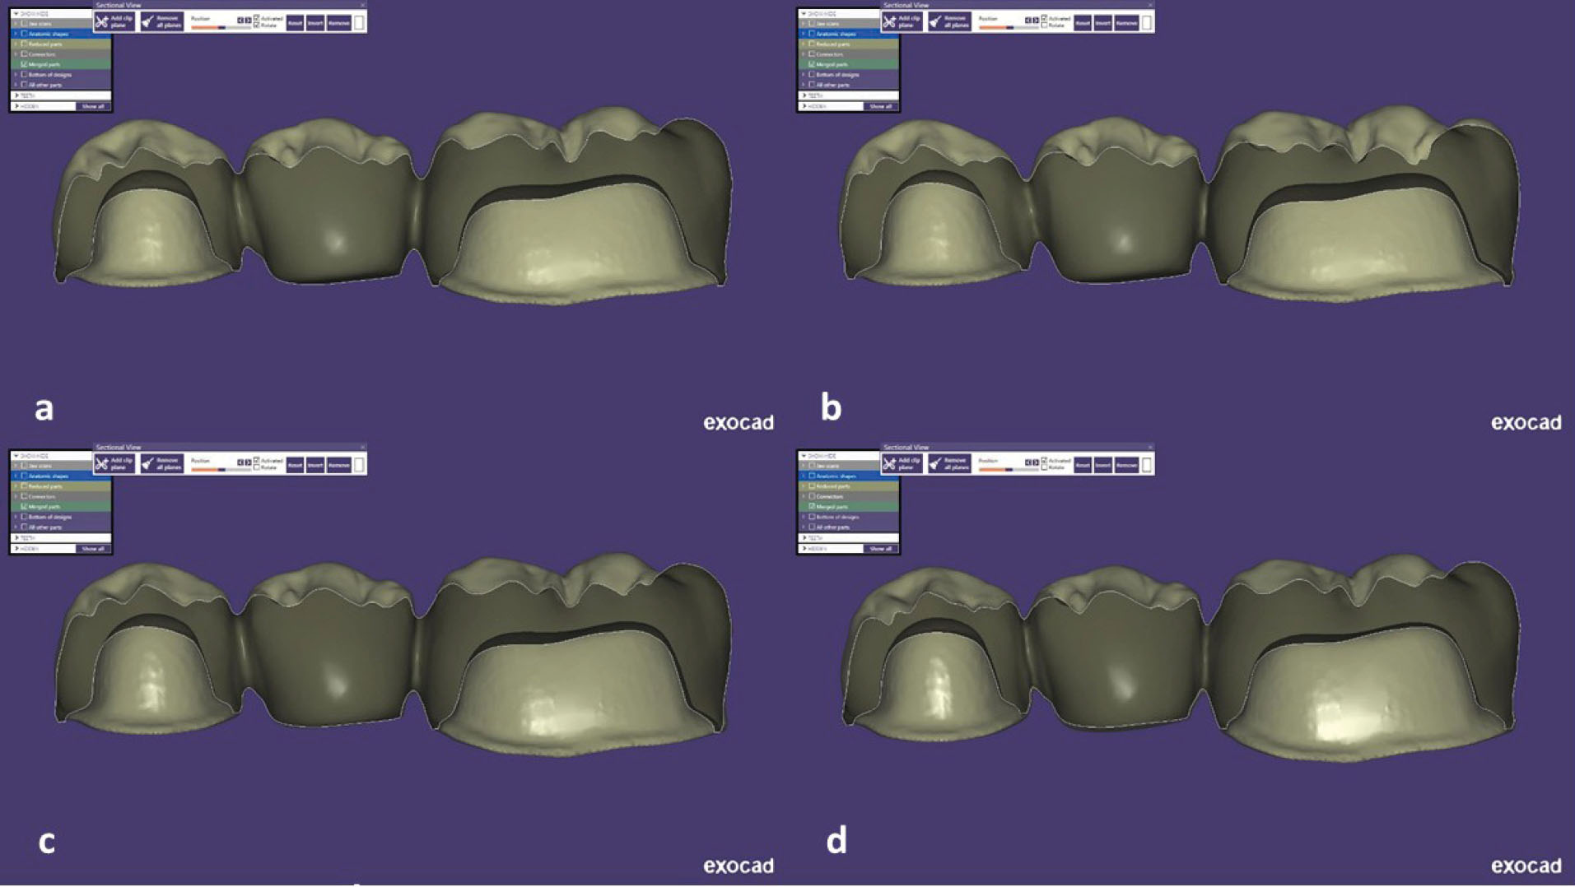Click Add clip plane scissors icon in panel d
This screenshot has height=887, width=1575.
(890, 465)
